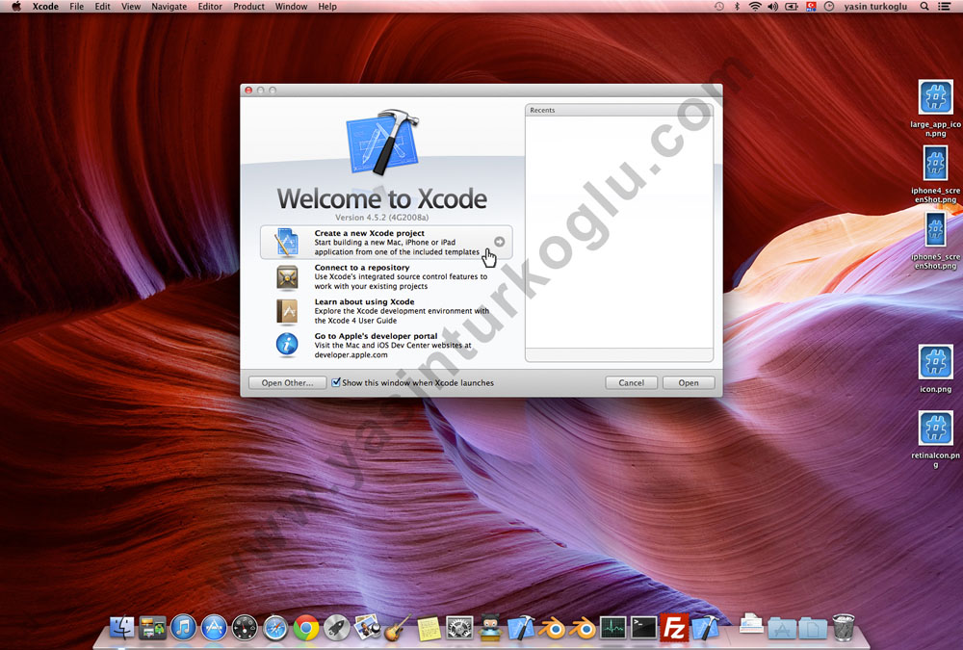Open Preview from the Dock
This screenshot has height=650, width=963.
coord(367,628)
